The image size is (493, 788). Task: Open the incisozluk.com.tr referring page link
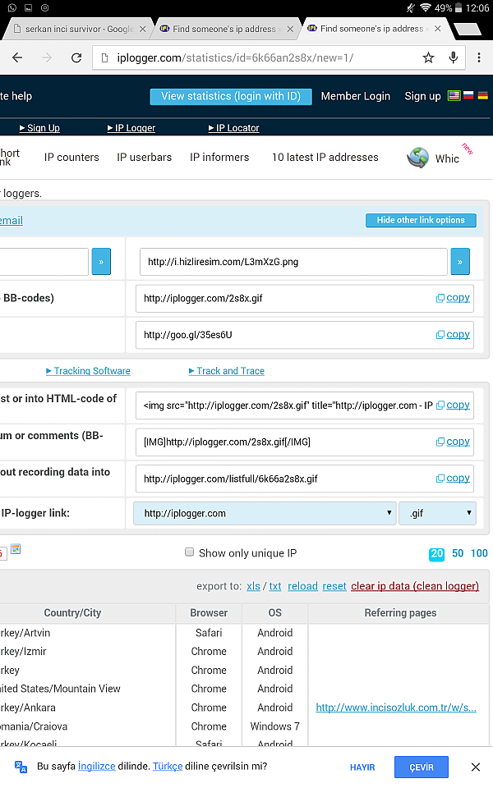click(396, 708)
